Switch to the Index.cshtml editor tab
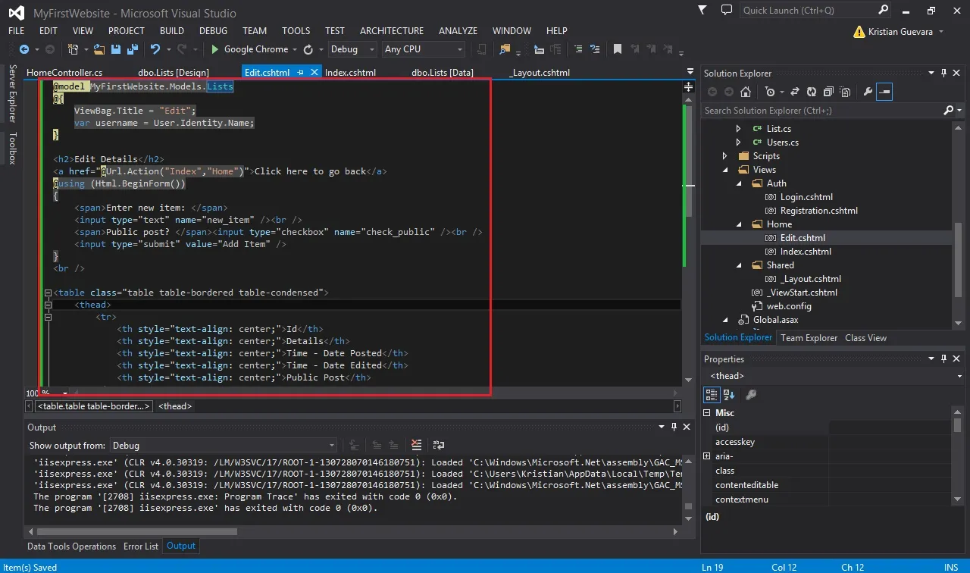This screenshot has width=970, height=573. [350, 73]
